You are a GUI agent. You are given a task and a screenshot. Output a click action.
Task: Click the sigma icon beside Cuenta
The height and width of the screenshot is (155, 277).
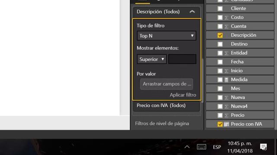(226, 26)
